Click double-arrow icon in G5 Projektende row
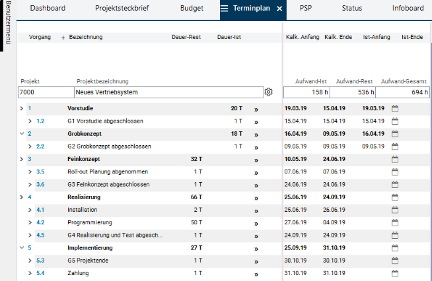This screenshot has width=432, height=281. [256, 261]
